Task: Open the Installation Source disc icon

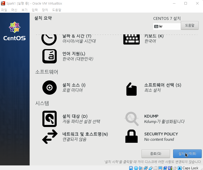Action: (50, 88)
